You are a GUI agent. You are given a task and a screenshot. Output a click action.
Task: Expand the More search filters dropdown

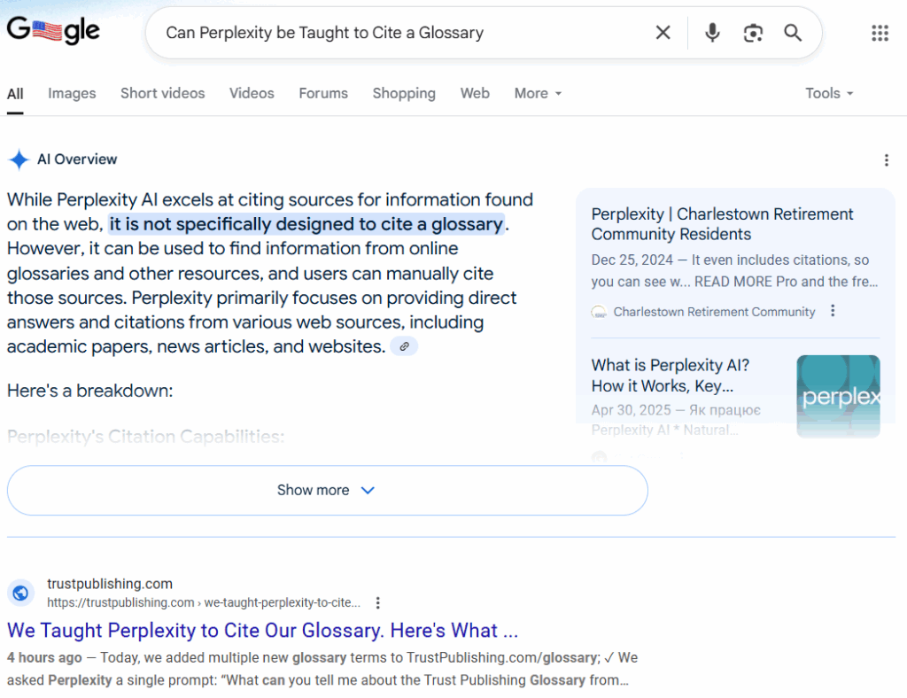[538, 94]
